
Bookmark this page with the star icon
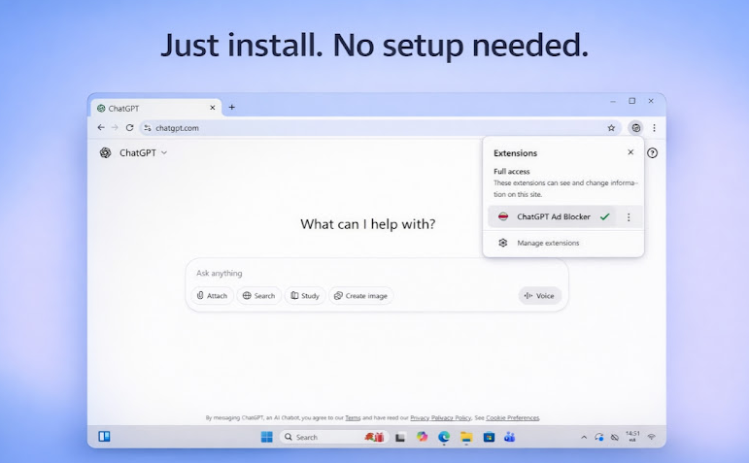tap(611, 128)
